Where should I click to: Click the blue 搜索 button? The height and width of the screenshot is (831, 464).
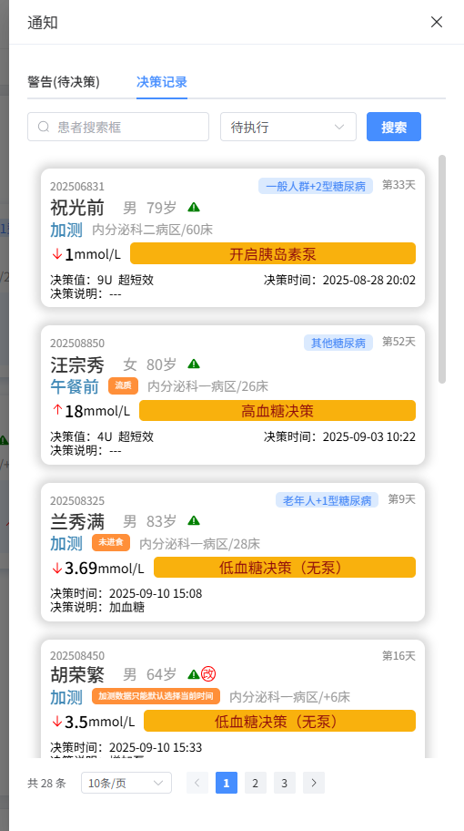pos(394,127)
